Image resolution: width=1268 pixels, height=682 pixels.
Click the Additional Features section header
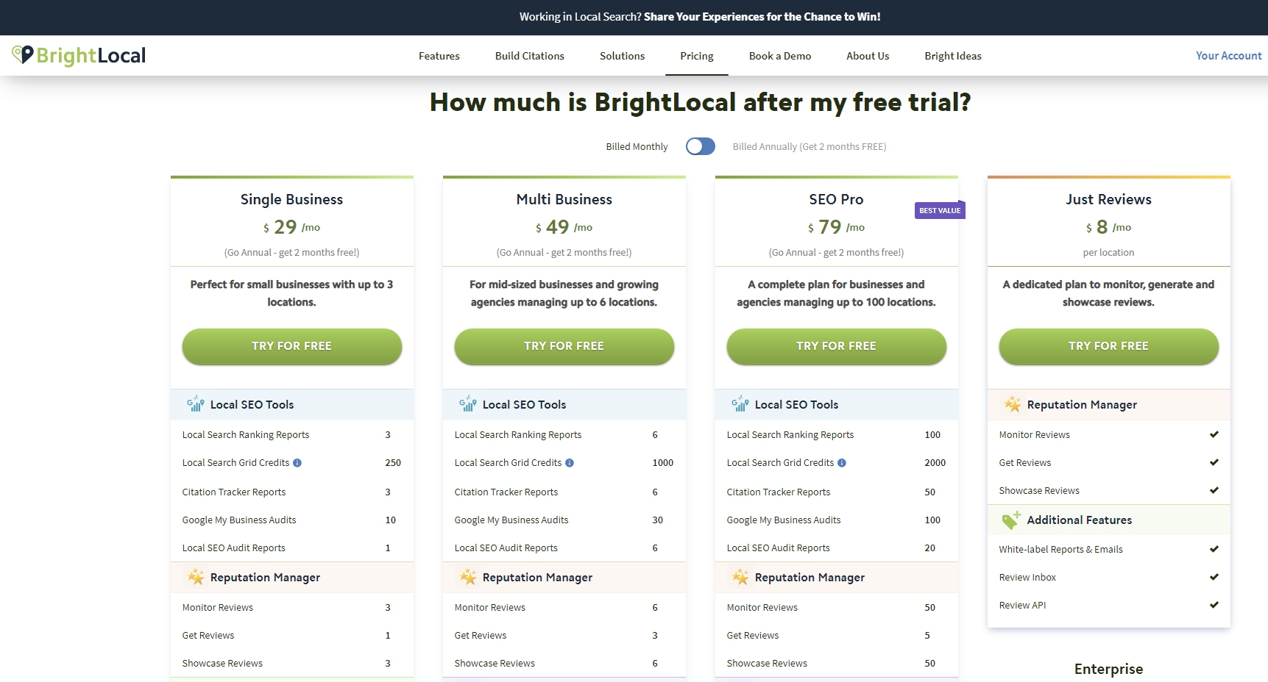[1109, 520]
